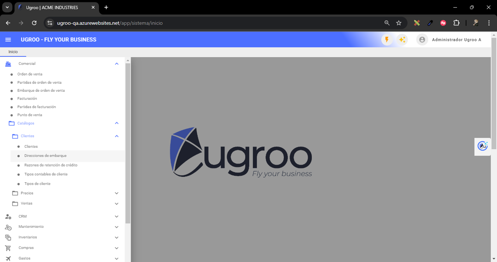Click the Gastos airplane icon
This screenshot has width=497, height=262.
click(x=8, y=259)
